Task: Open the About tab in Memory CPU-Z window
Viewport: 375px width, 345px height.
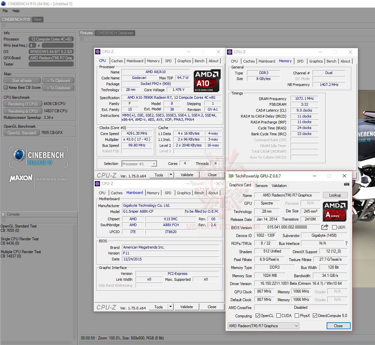Action: (345, 61)
